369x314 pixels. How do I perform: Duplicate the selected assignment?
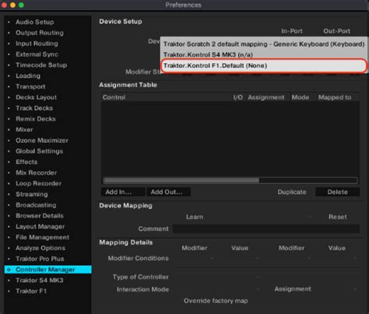[292, 192]
